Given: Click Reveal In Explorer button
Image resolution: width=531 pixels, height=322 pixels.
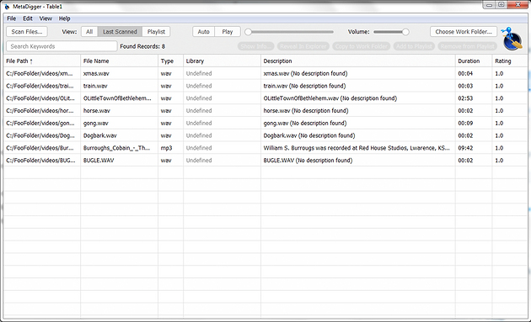Looking at the screenshot, I should [x=303, y=46].
